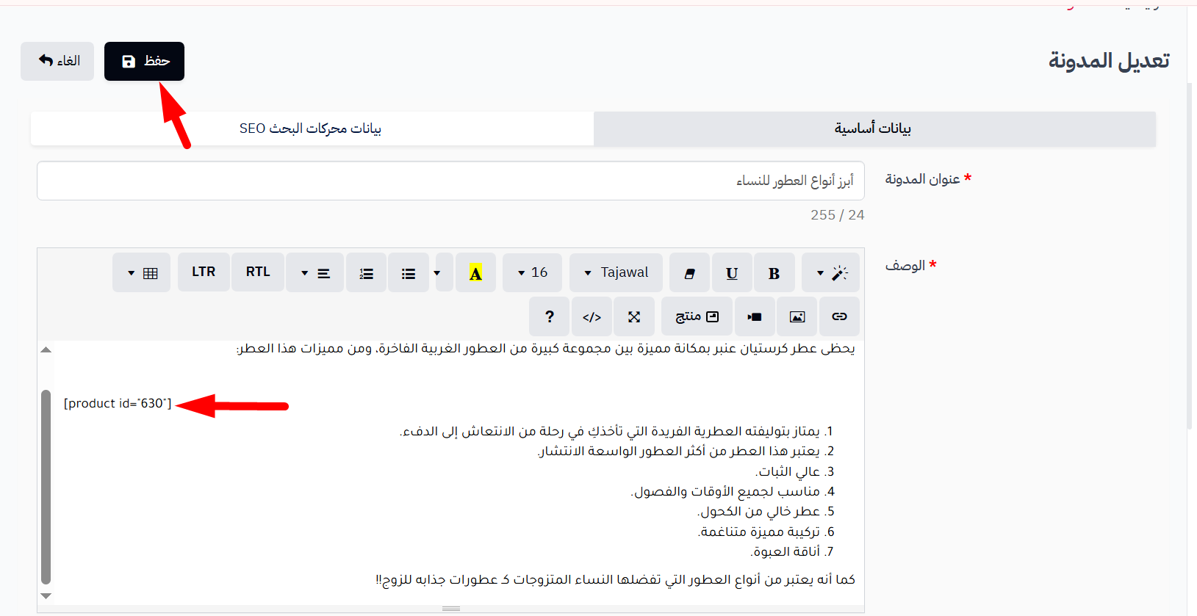This screenshot has height=616, width=1197.
Task: Open the table insert dropdown
Action: coord(141,273)
